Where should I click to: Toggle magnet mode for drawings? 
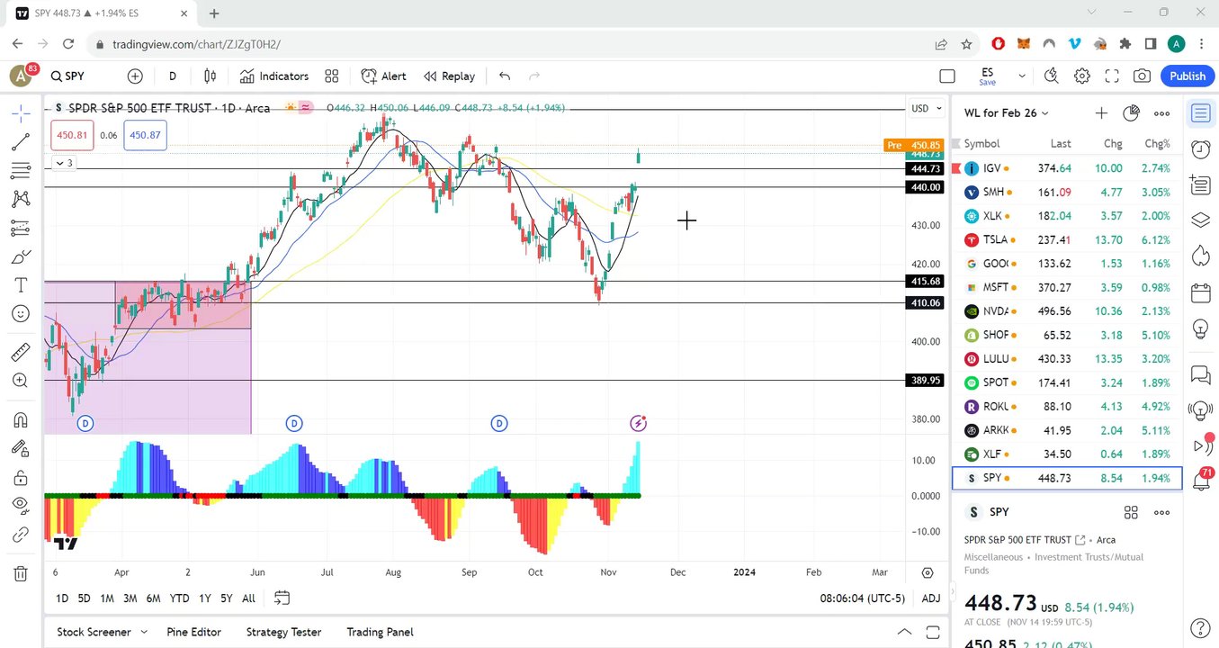(21, 420)
